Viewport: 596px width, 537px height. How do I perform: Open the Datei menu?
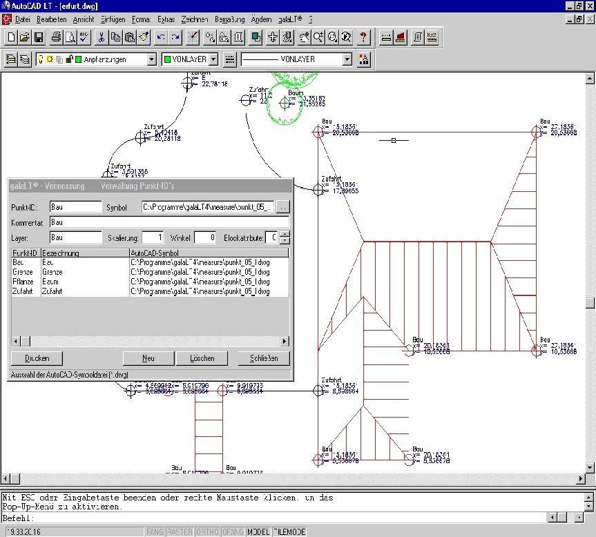(x=22, y=19)
